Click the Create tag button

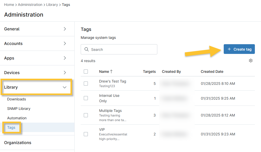click(239, 49)
